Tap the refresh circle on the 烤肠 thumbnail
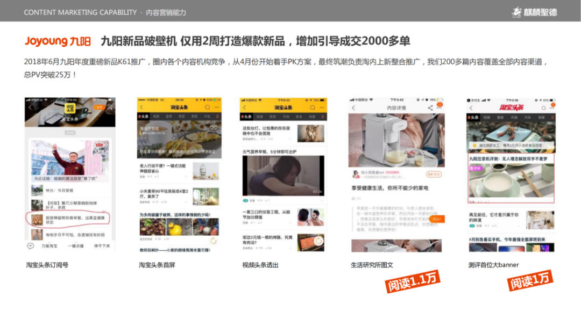Screen dimensions: 581x326 [x=318, y=241]
